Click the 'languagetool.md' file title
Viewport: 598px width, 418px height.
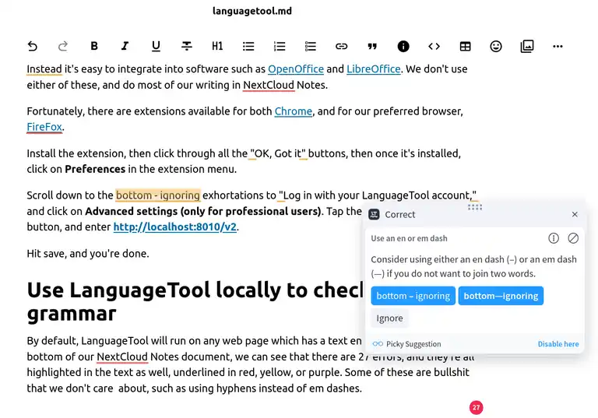[x=252, y=11]
